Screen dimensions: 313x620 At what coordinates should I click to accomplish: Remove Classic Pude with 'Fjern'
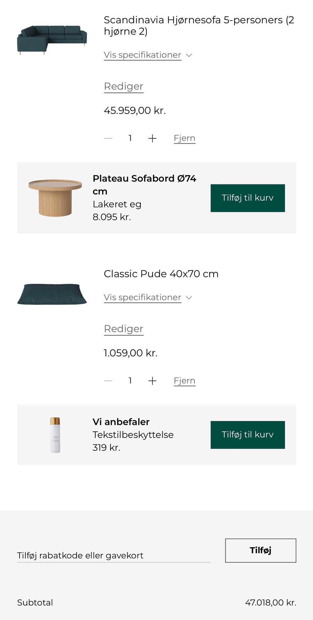click(x=185, y=380)
